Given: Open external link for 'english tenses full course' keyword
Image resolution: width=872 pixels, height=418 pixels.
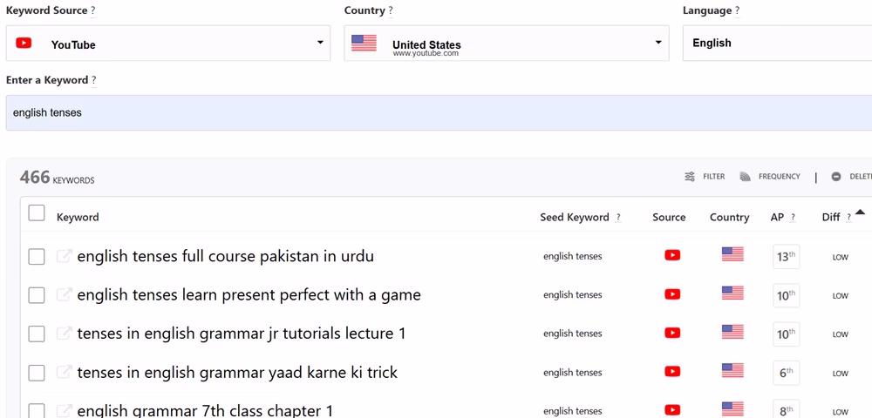Looking at the screenshot, I should (x=65, y=256).
